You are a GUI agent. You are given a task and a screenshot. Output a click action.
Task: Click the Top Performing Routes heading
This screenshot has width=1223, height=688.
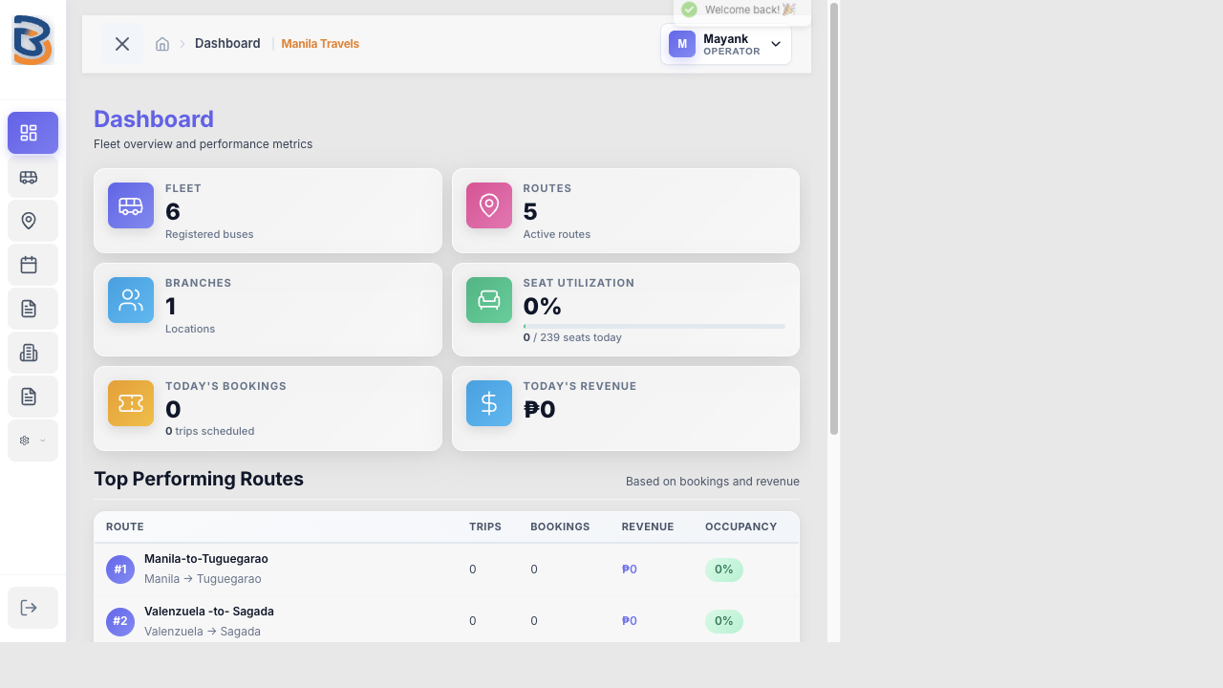point(199,480)
